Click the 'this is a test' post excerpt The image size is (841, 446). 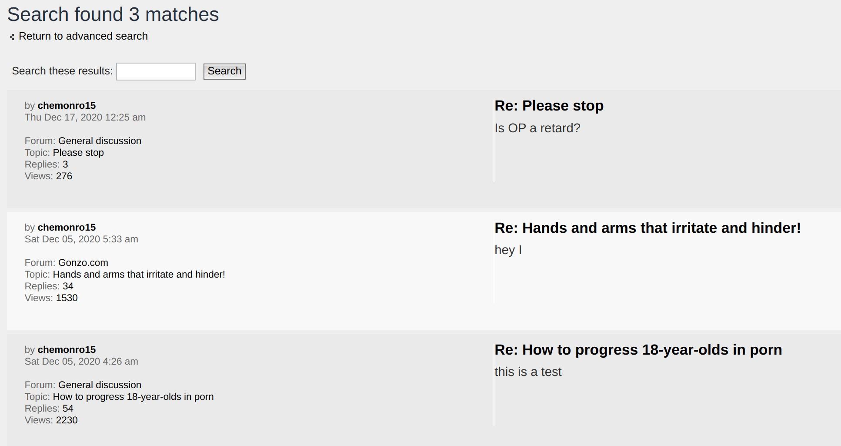528,372
